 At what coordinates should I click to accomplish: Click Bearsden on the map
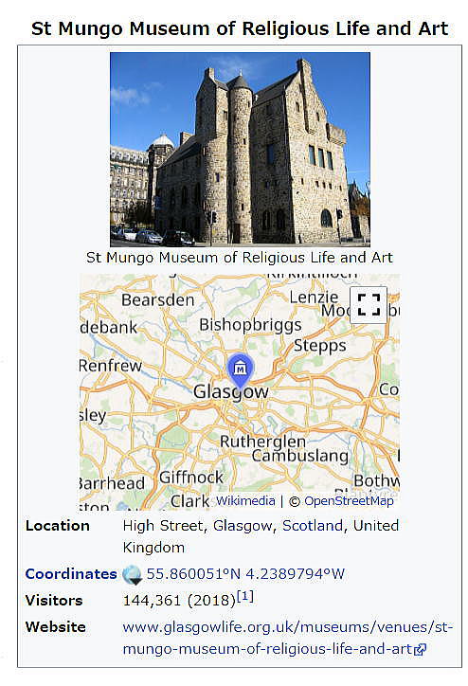click(158, 300)
